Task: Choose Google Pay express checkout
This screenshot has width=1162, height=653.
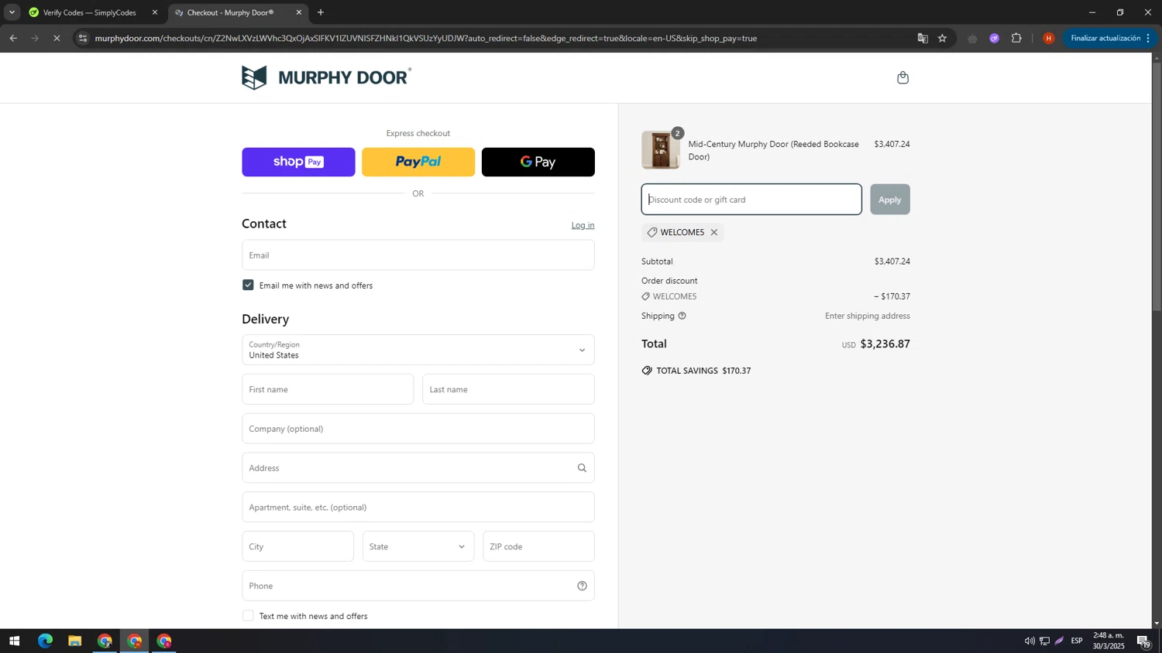Action: click(538, 162)
